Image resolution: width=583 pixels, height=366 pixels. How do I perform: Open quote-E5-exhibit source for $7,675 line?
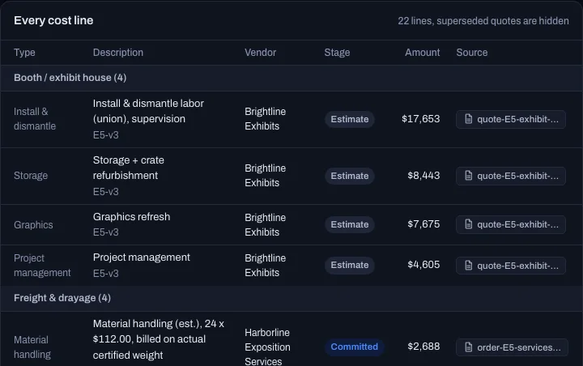point(511,224)
